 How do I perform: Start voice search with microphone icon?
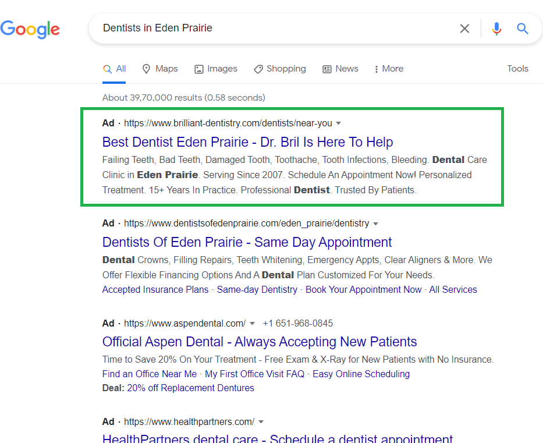[496, 29]
